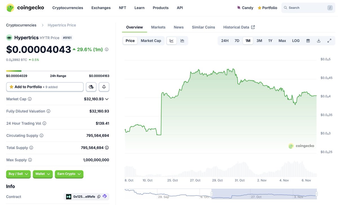This screenshot has height=205, width=338.
Task: Show Max Supply info icon
Action: (30, 160)
